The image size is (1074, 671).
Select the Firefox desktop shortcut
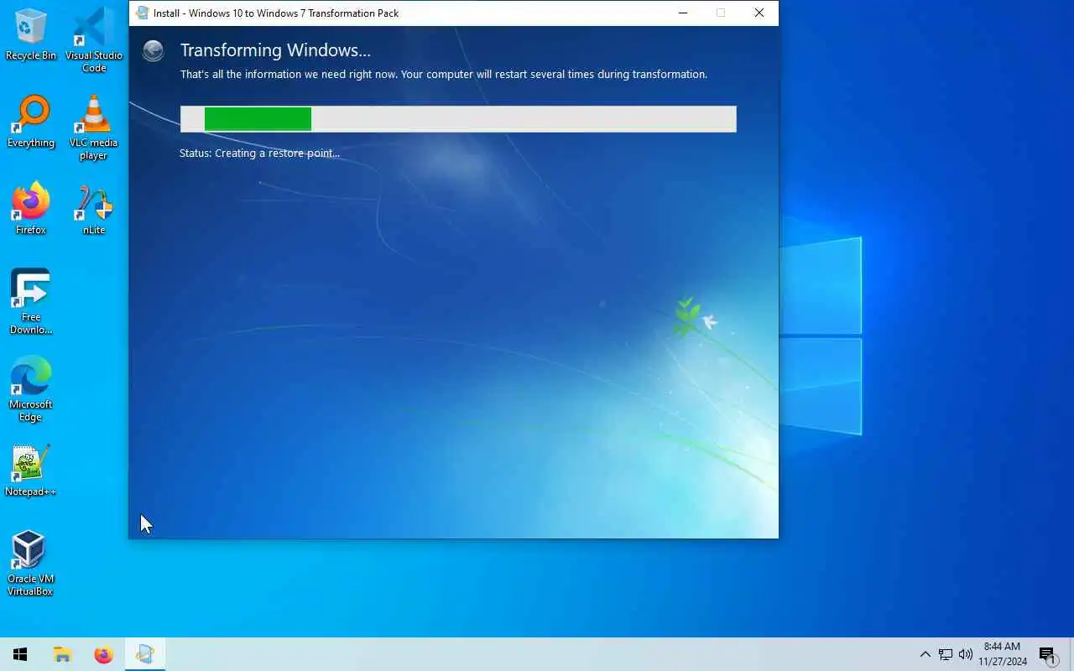click(31, 209)
